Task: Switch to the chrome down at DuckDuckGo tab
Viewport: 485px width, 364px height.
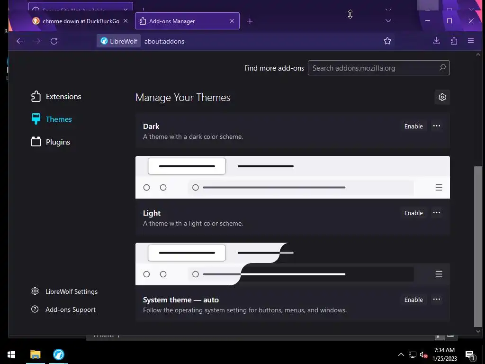Action: pos(81,21)
